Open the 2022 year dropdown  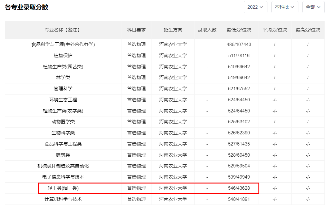pos(255,7)
